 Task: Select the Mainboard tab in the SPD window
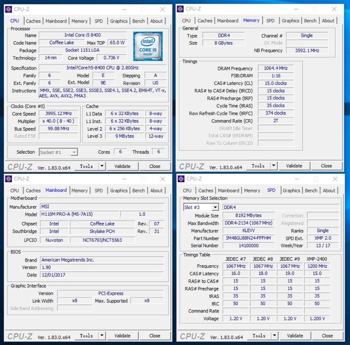229,190
